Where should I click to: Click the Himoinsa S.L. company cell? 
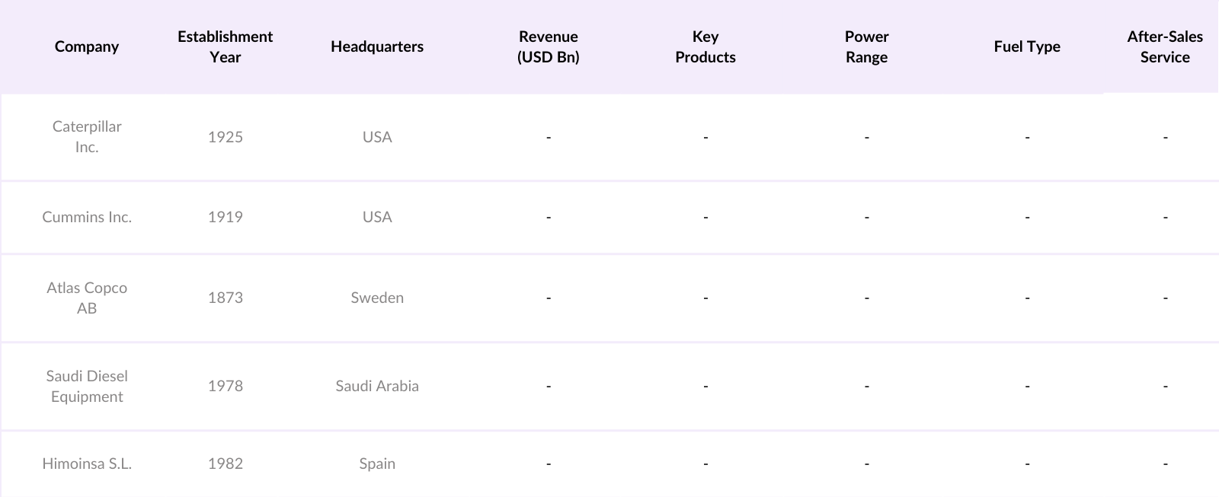tap(87, 464)
